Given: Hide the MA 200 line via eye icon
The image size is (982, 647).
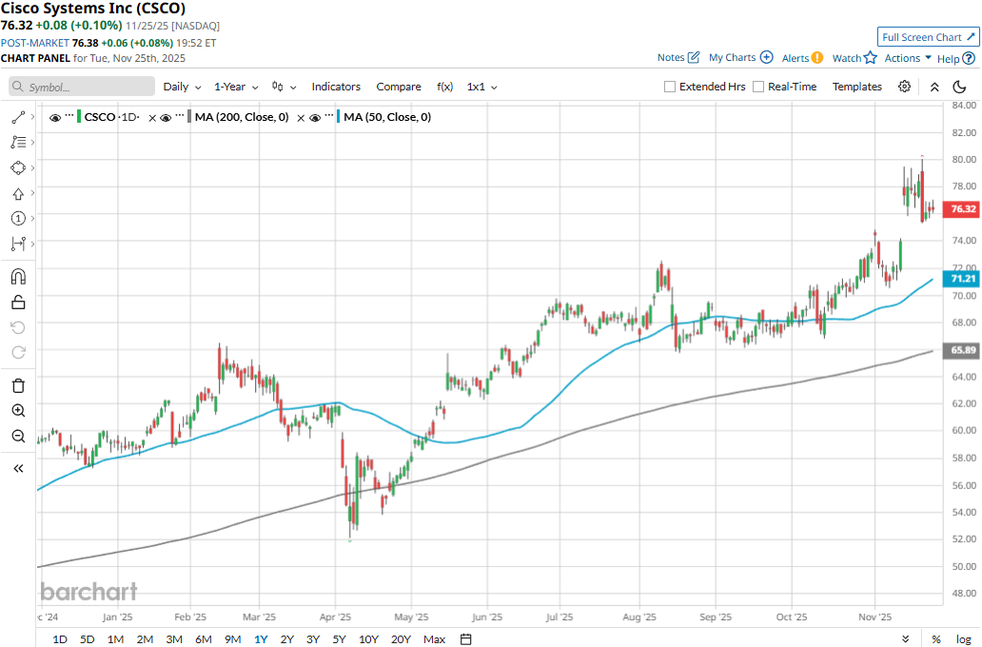Looking at the screenshot, I should pyautogui.click(x=166, y=118).
